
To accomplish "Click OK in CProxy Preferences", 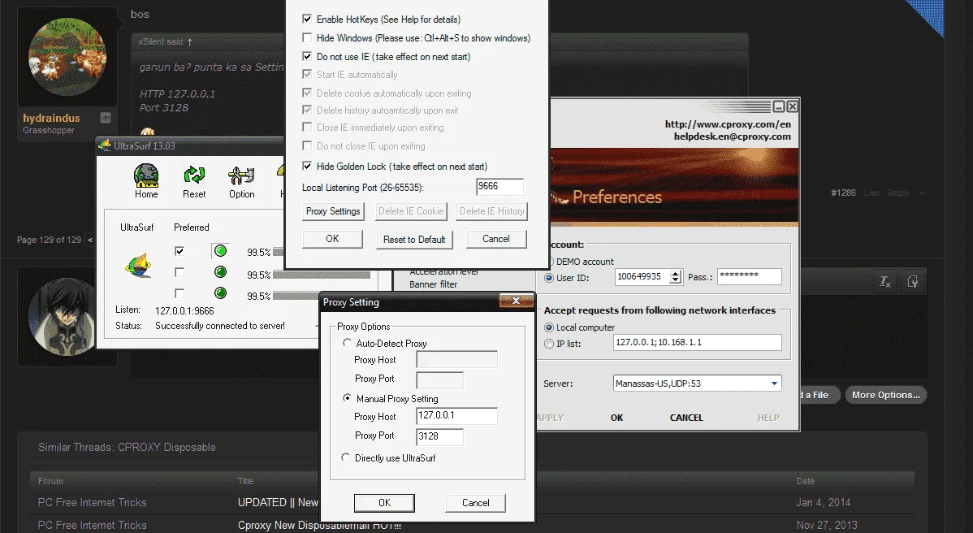I will pos(616,418).
